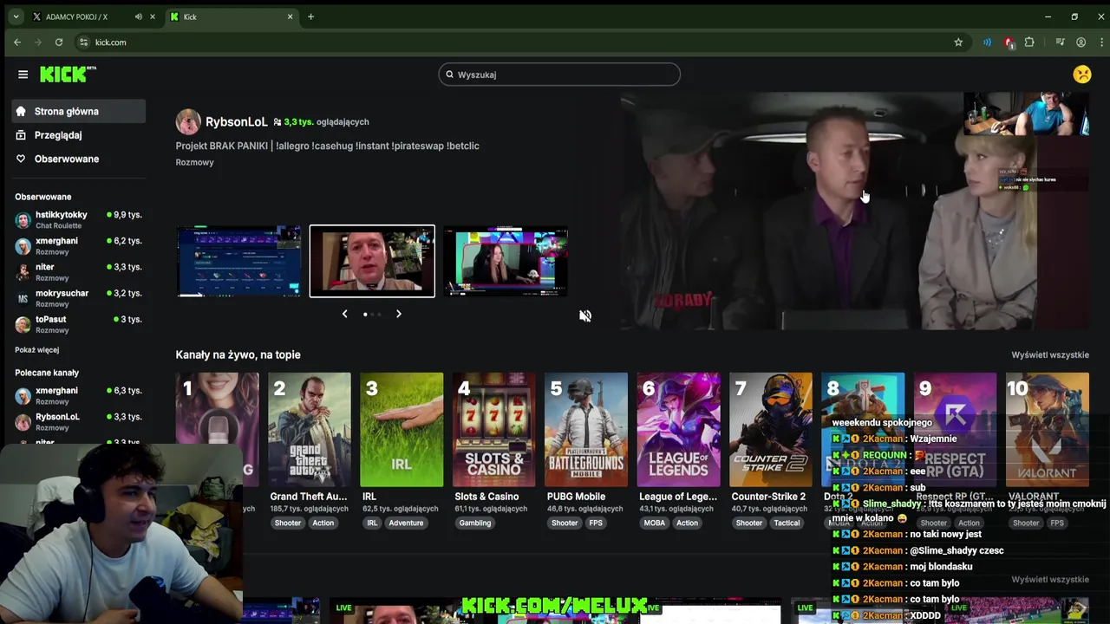
Task: Open the hamburger sidebar menu
Action: 23,75
